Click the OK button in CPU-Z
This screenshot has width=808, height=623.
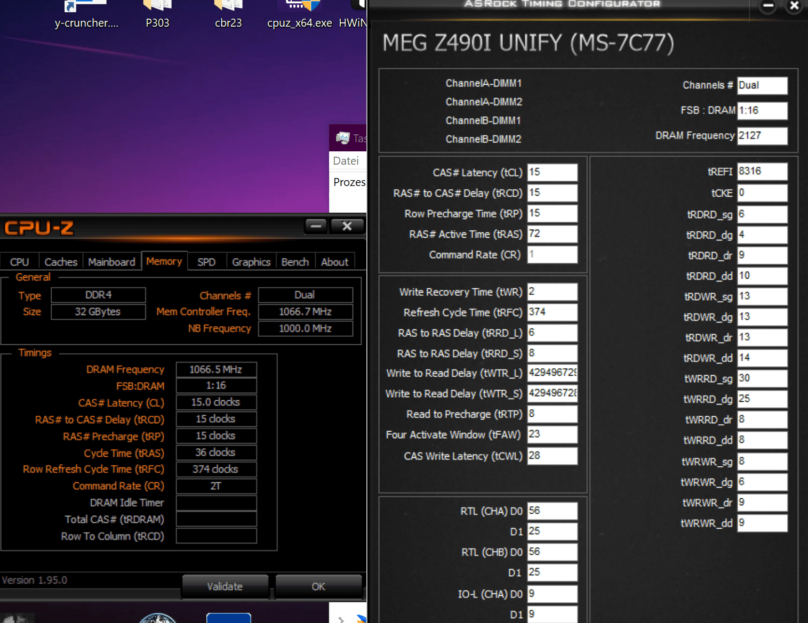pos(318,586)
